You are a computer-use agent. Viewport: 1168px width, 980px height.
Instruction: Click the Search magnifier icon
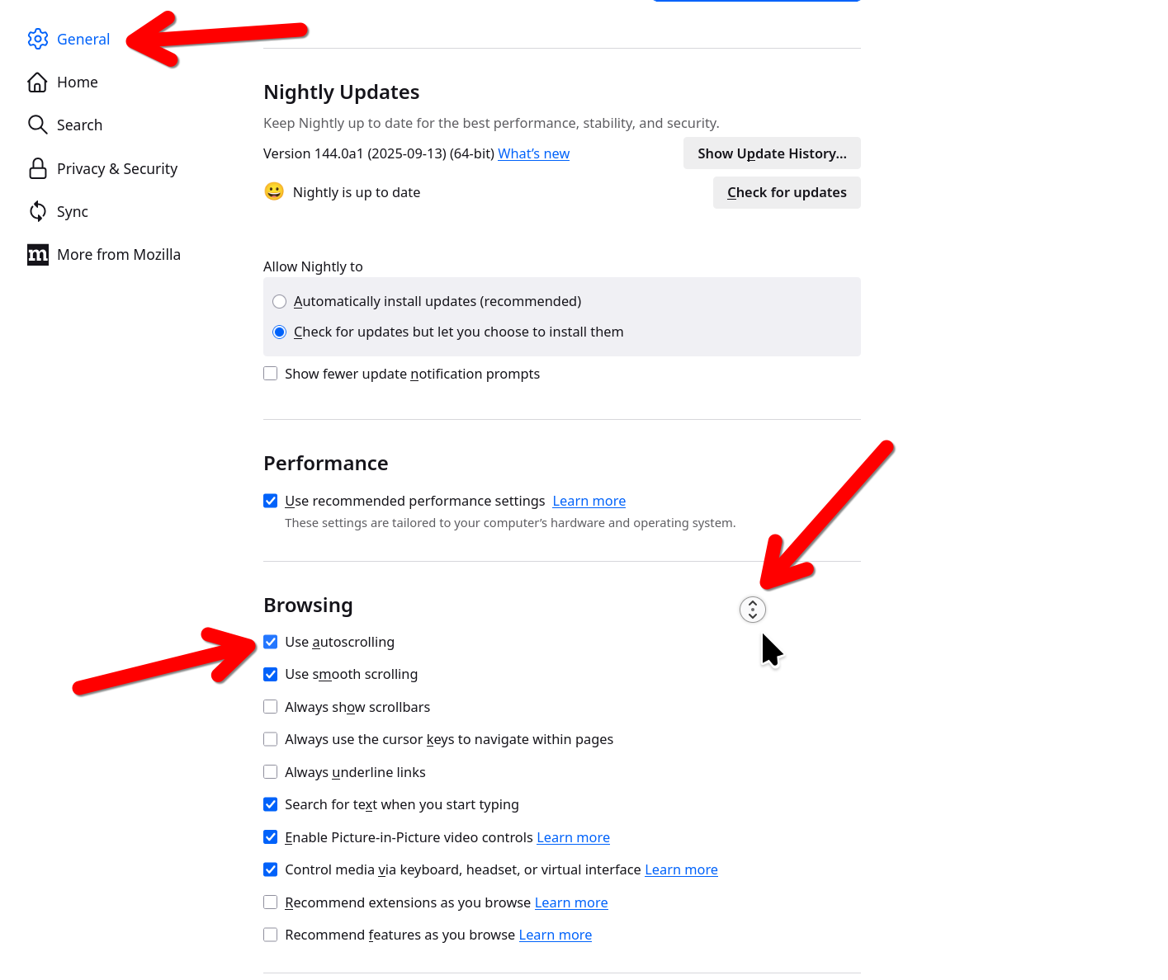tap(37, 125)
